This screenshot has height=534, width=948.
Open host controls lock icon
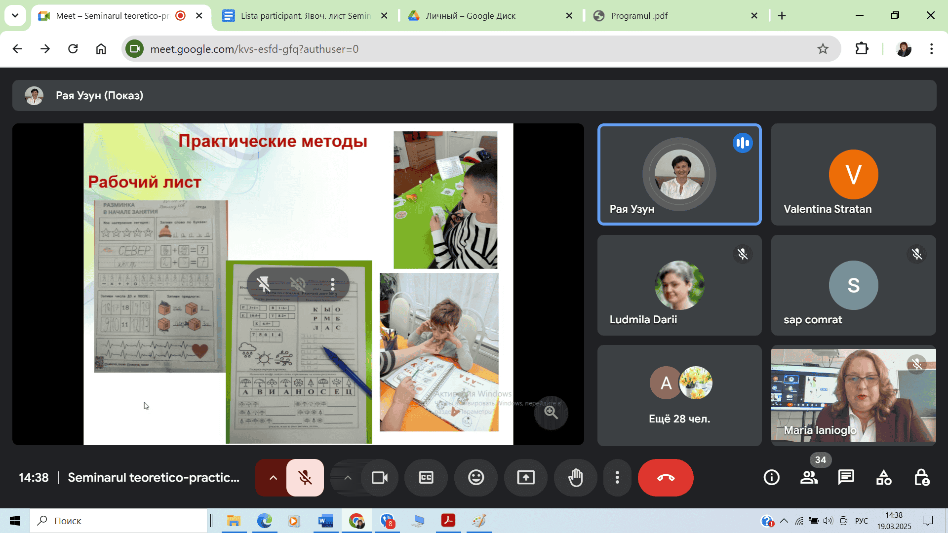point(921,478)
